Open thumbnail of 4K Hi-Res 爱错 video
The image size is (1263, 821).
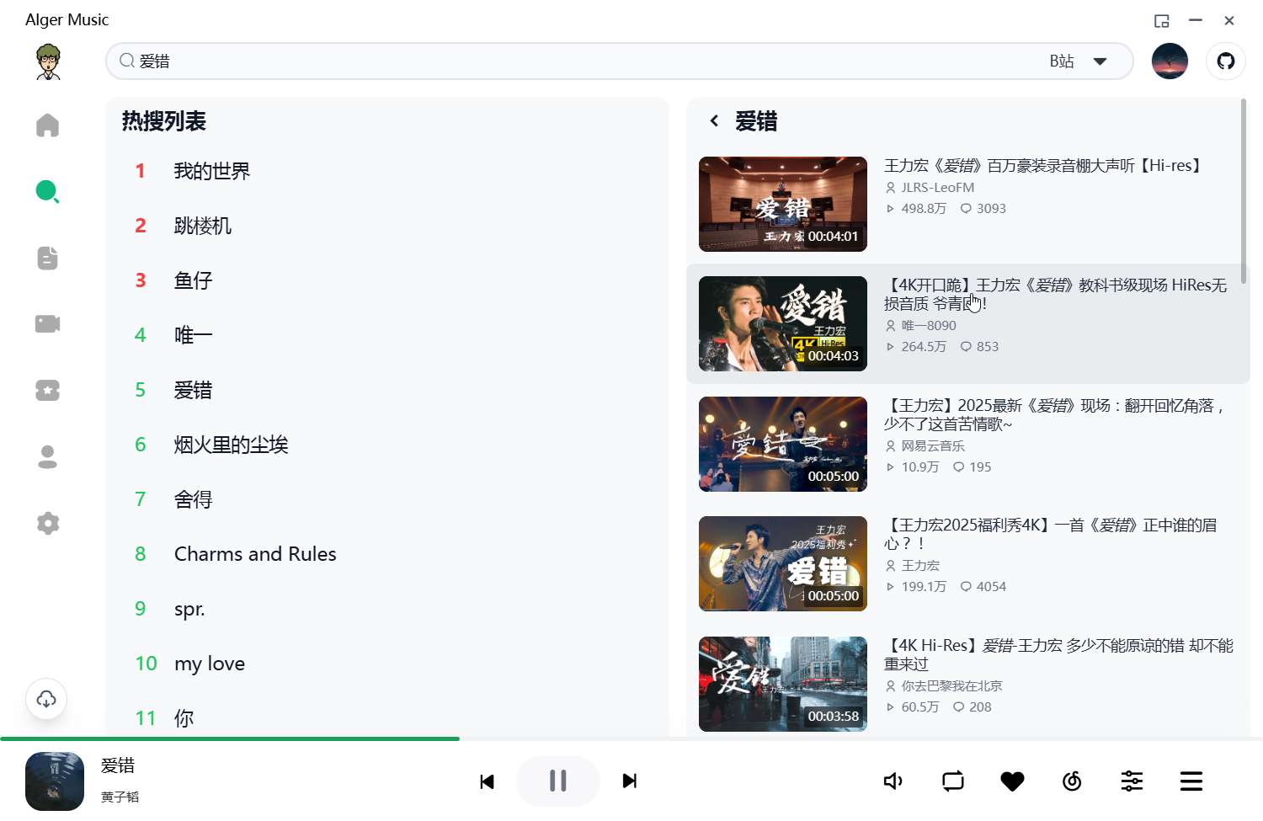[783, 684]
